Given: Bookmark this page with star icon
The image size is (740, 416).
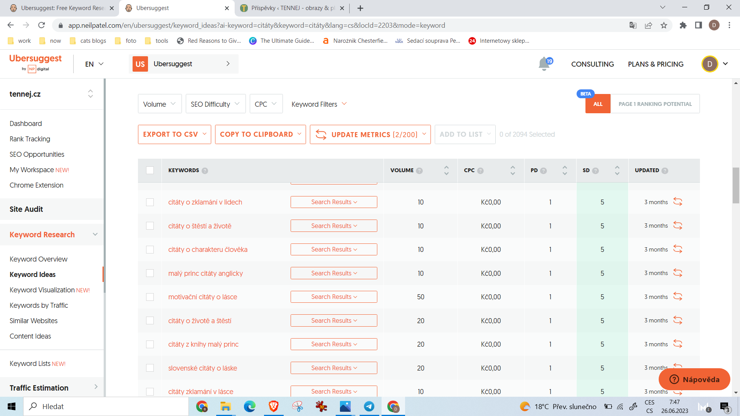Looking at the screenshot, I should coord(664,25).
